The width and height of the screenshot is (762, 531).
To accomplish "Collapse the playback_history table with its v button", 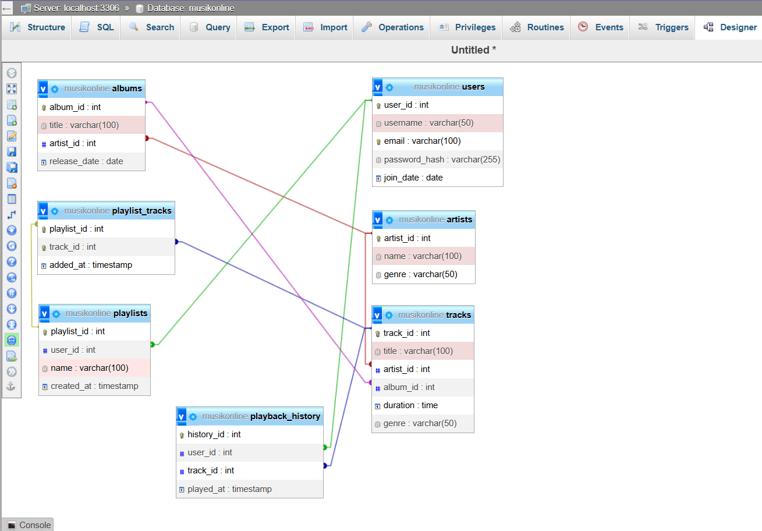I will coord(182,416).
